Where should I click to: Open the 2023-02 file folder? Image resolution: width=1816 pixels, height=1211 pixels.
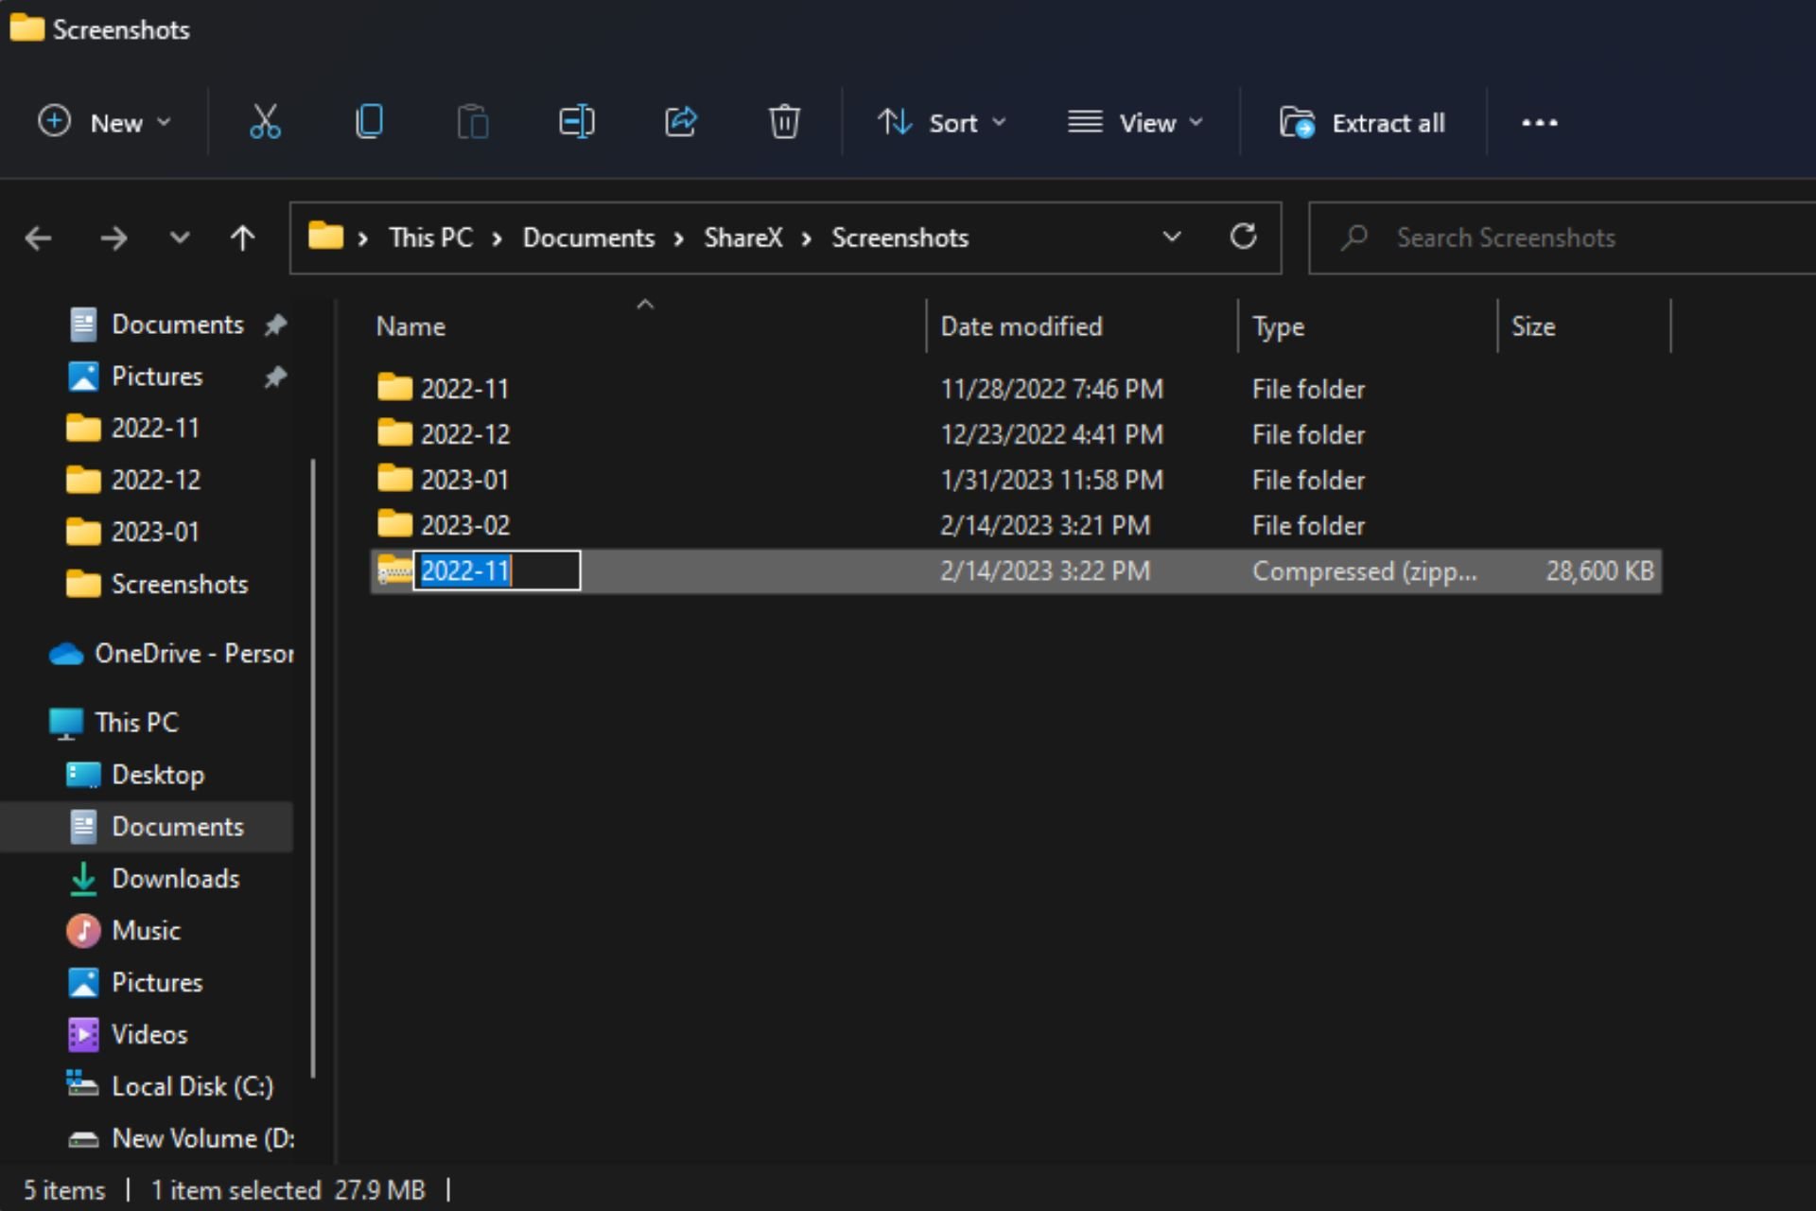463,524
